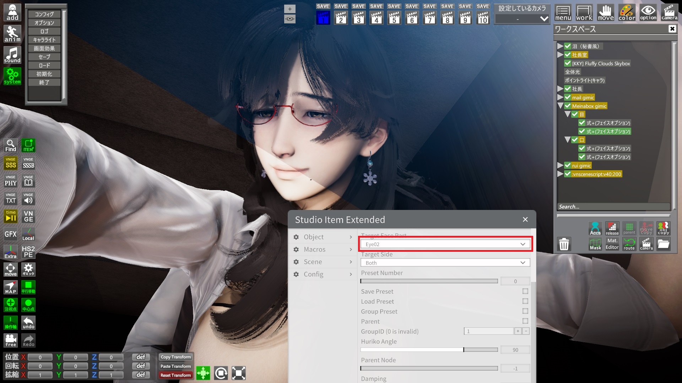Screen dimensions: 682x383
Task: Open the Target Side Both dropdown
Action: [x=445, y=262]
